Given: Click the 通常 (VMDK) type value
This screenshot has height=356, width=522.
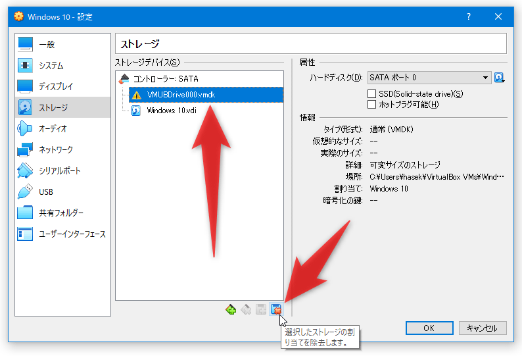Looking at the screenshot, I should 392,130.
